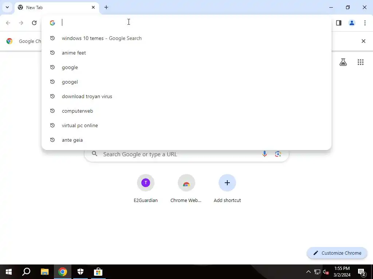Select the New Tab tab
Screen dimensions: 373x279
tap(56, 8)
